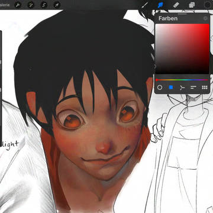Viewport: 213px width, 213px height.
Task: Select the blue Smudge finger tool
Action: pyautogui.click(x=160, y=5)
